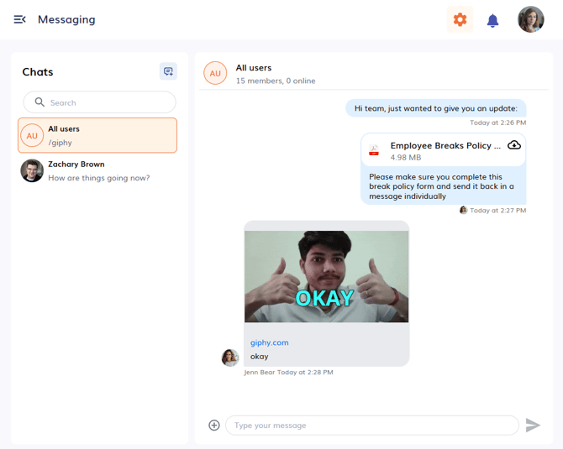The image size is (563, 449).
Task: Focus the Type your message field
Action: 372,426
